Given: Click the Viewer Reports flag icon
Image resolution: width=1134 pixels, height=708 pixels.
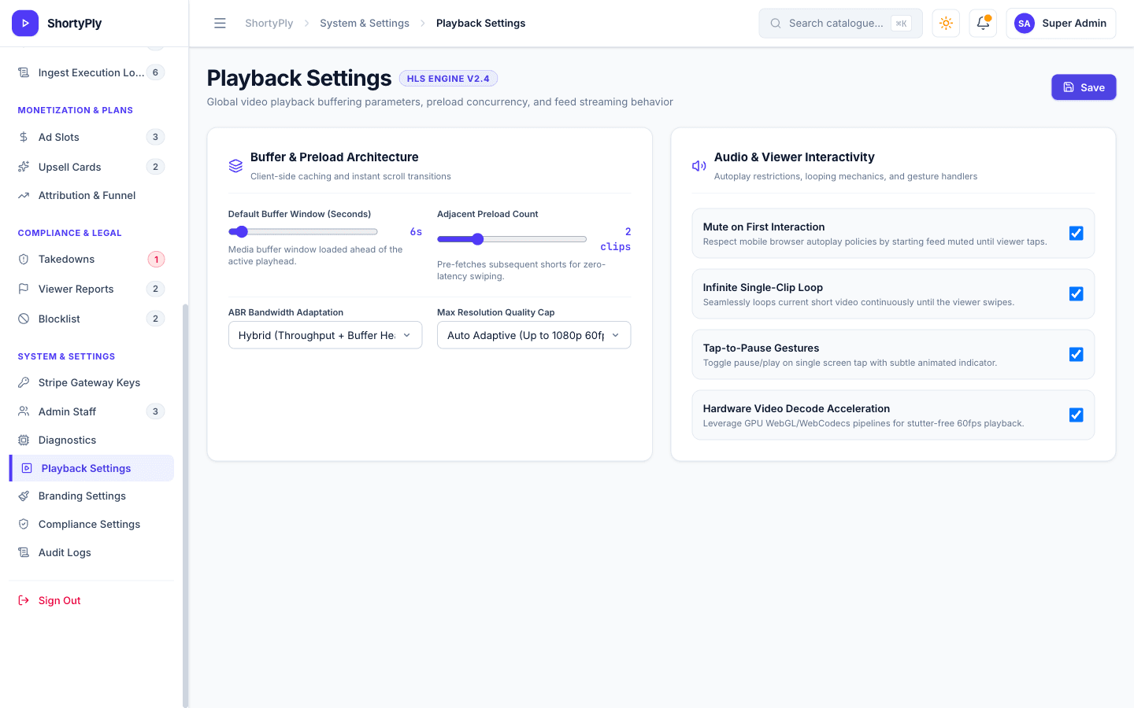Looking at the screenshot, I should coord(24,289).
